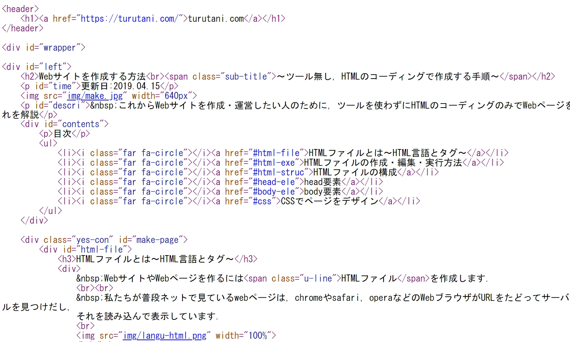Screen dimensions: 570x342
Task: Click the "u-line" class value
Action: click(318, 278)
